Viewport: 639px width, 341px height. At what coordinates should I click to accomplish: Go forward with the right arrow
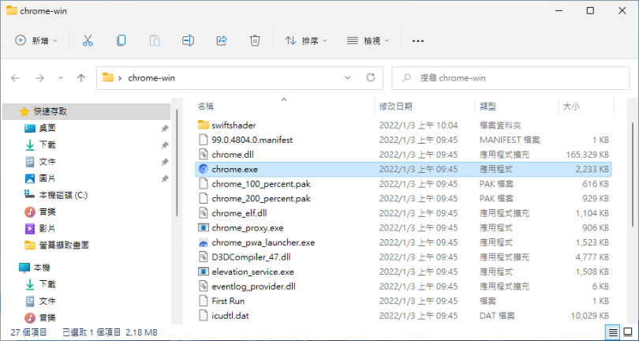pyautogui.click(x=39, y=78)
